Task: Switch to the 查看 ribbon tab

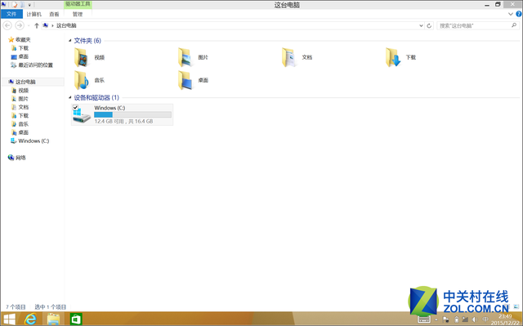Action: (x=54, y=15)
